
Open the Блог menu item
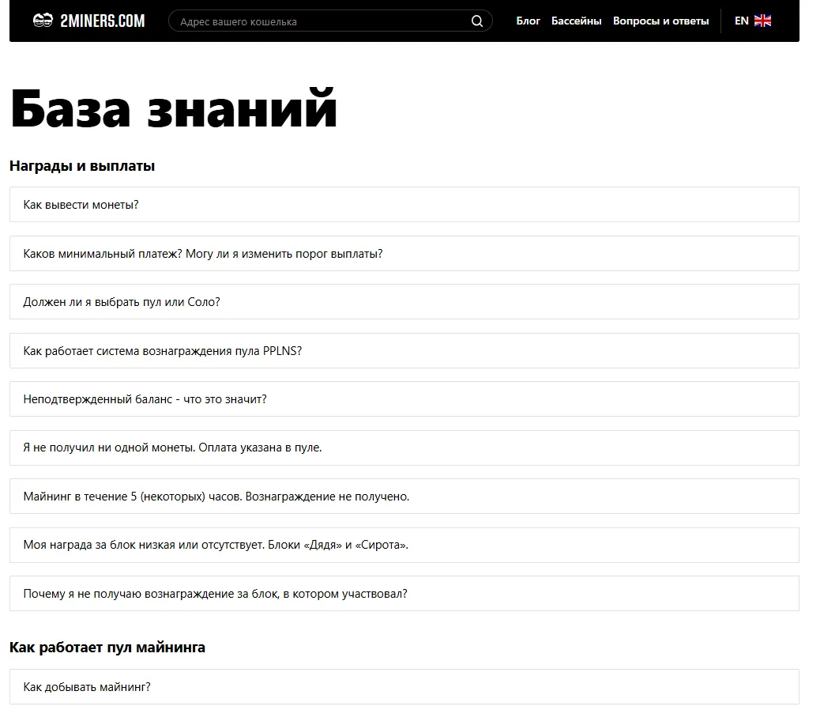pyautogui.click(x=528, y=21)
